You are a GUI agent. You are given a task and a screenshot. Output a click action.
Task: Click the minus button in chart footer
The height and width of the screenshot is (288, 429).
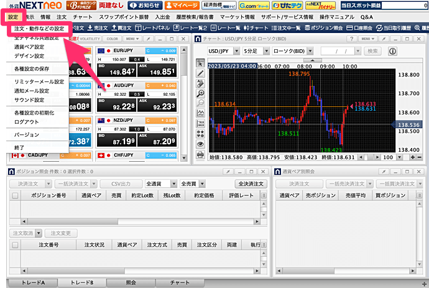click(419, 157)
